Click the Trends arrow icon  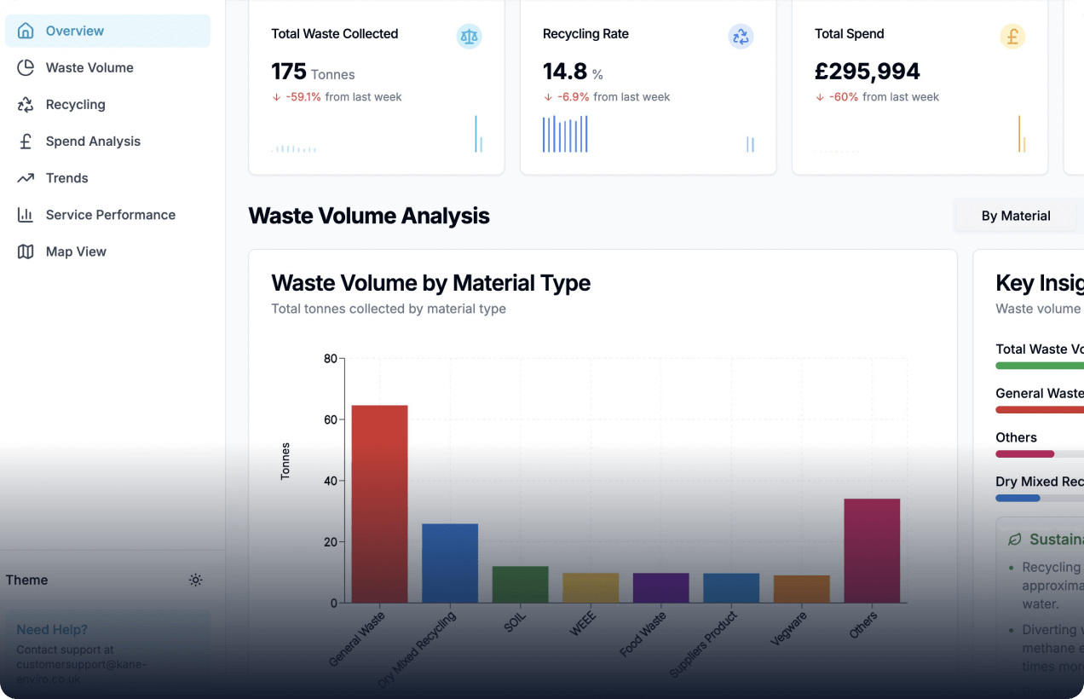coord(26,178)
